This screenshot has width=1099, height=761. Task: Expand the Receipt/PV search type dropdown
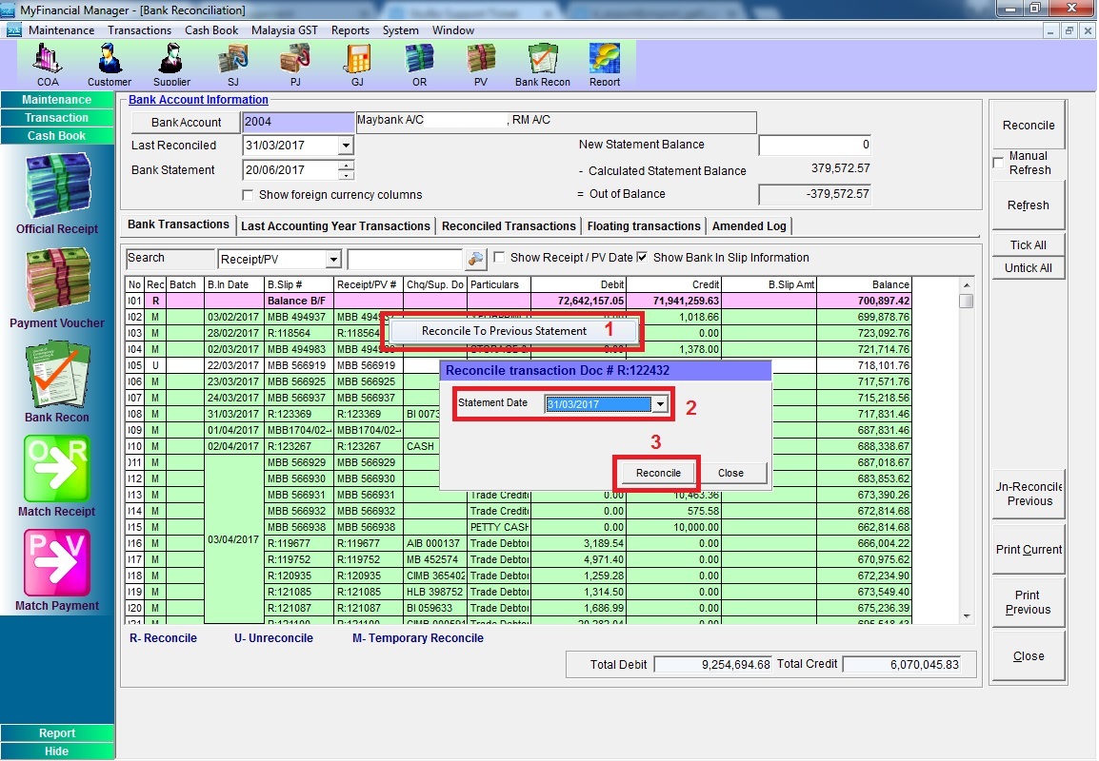click(x=332, y=260)
